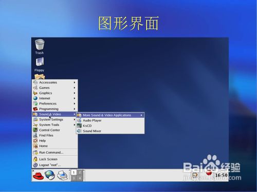Open the System Settings menu entry
The width and height of the screenshot is (257, 192).
click(x=54, y=119)
